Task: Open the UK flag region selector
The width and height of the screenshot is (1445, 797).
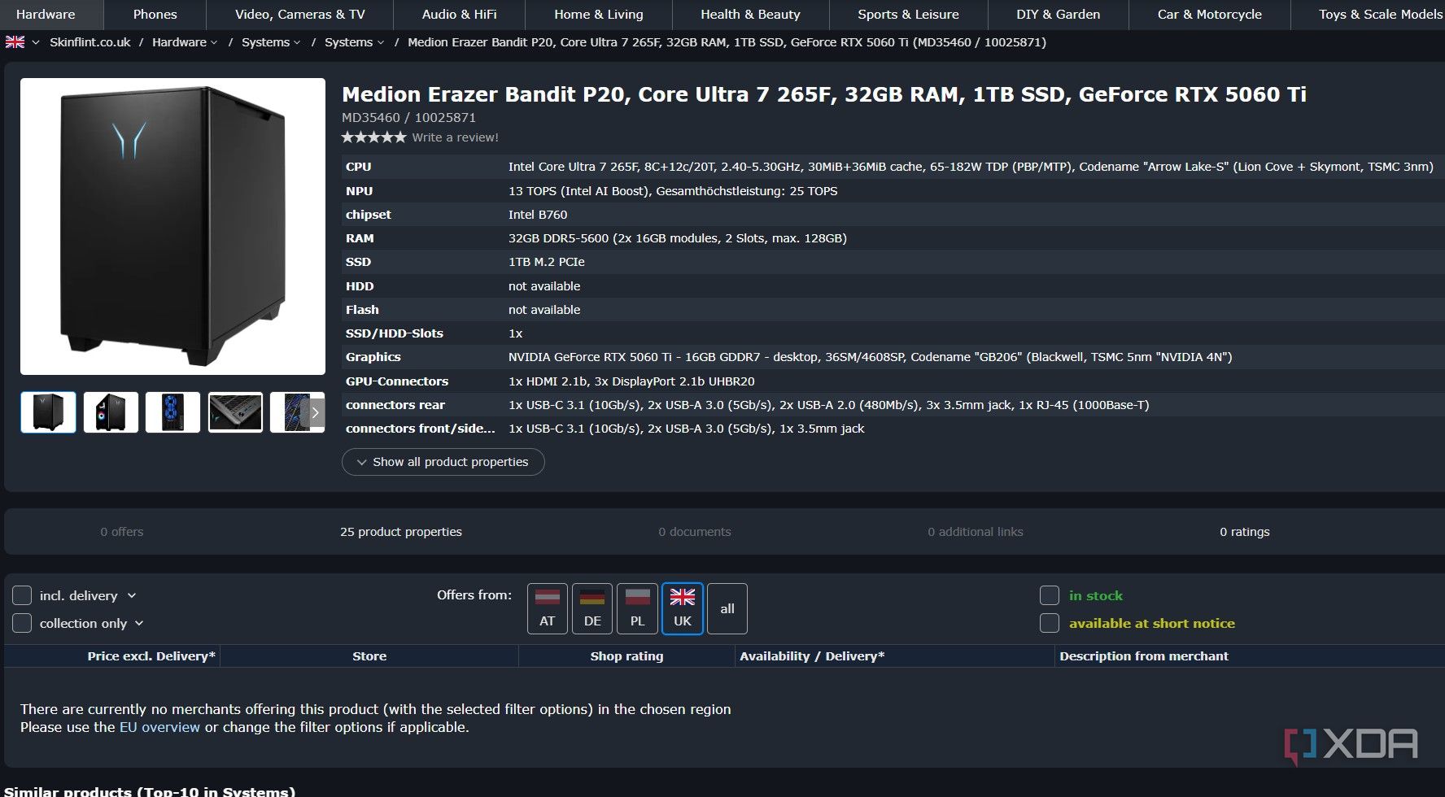Action: point(22,42)
